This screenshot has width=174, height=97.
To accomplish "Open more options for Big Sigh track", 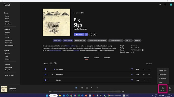I will [149, 80].
